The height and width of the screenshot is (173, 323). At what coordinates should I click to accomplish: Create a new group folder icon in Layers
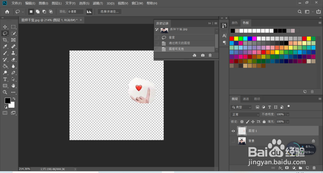pyautogui.click(x=300, y=168)
